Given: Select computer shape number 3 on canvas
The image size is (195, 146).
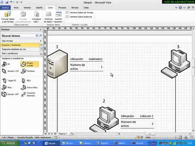Looking at the screenshot, I should [x=175, y=64].
